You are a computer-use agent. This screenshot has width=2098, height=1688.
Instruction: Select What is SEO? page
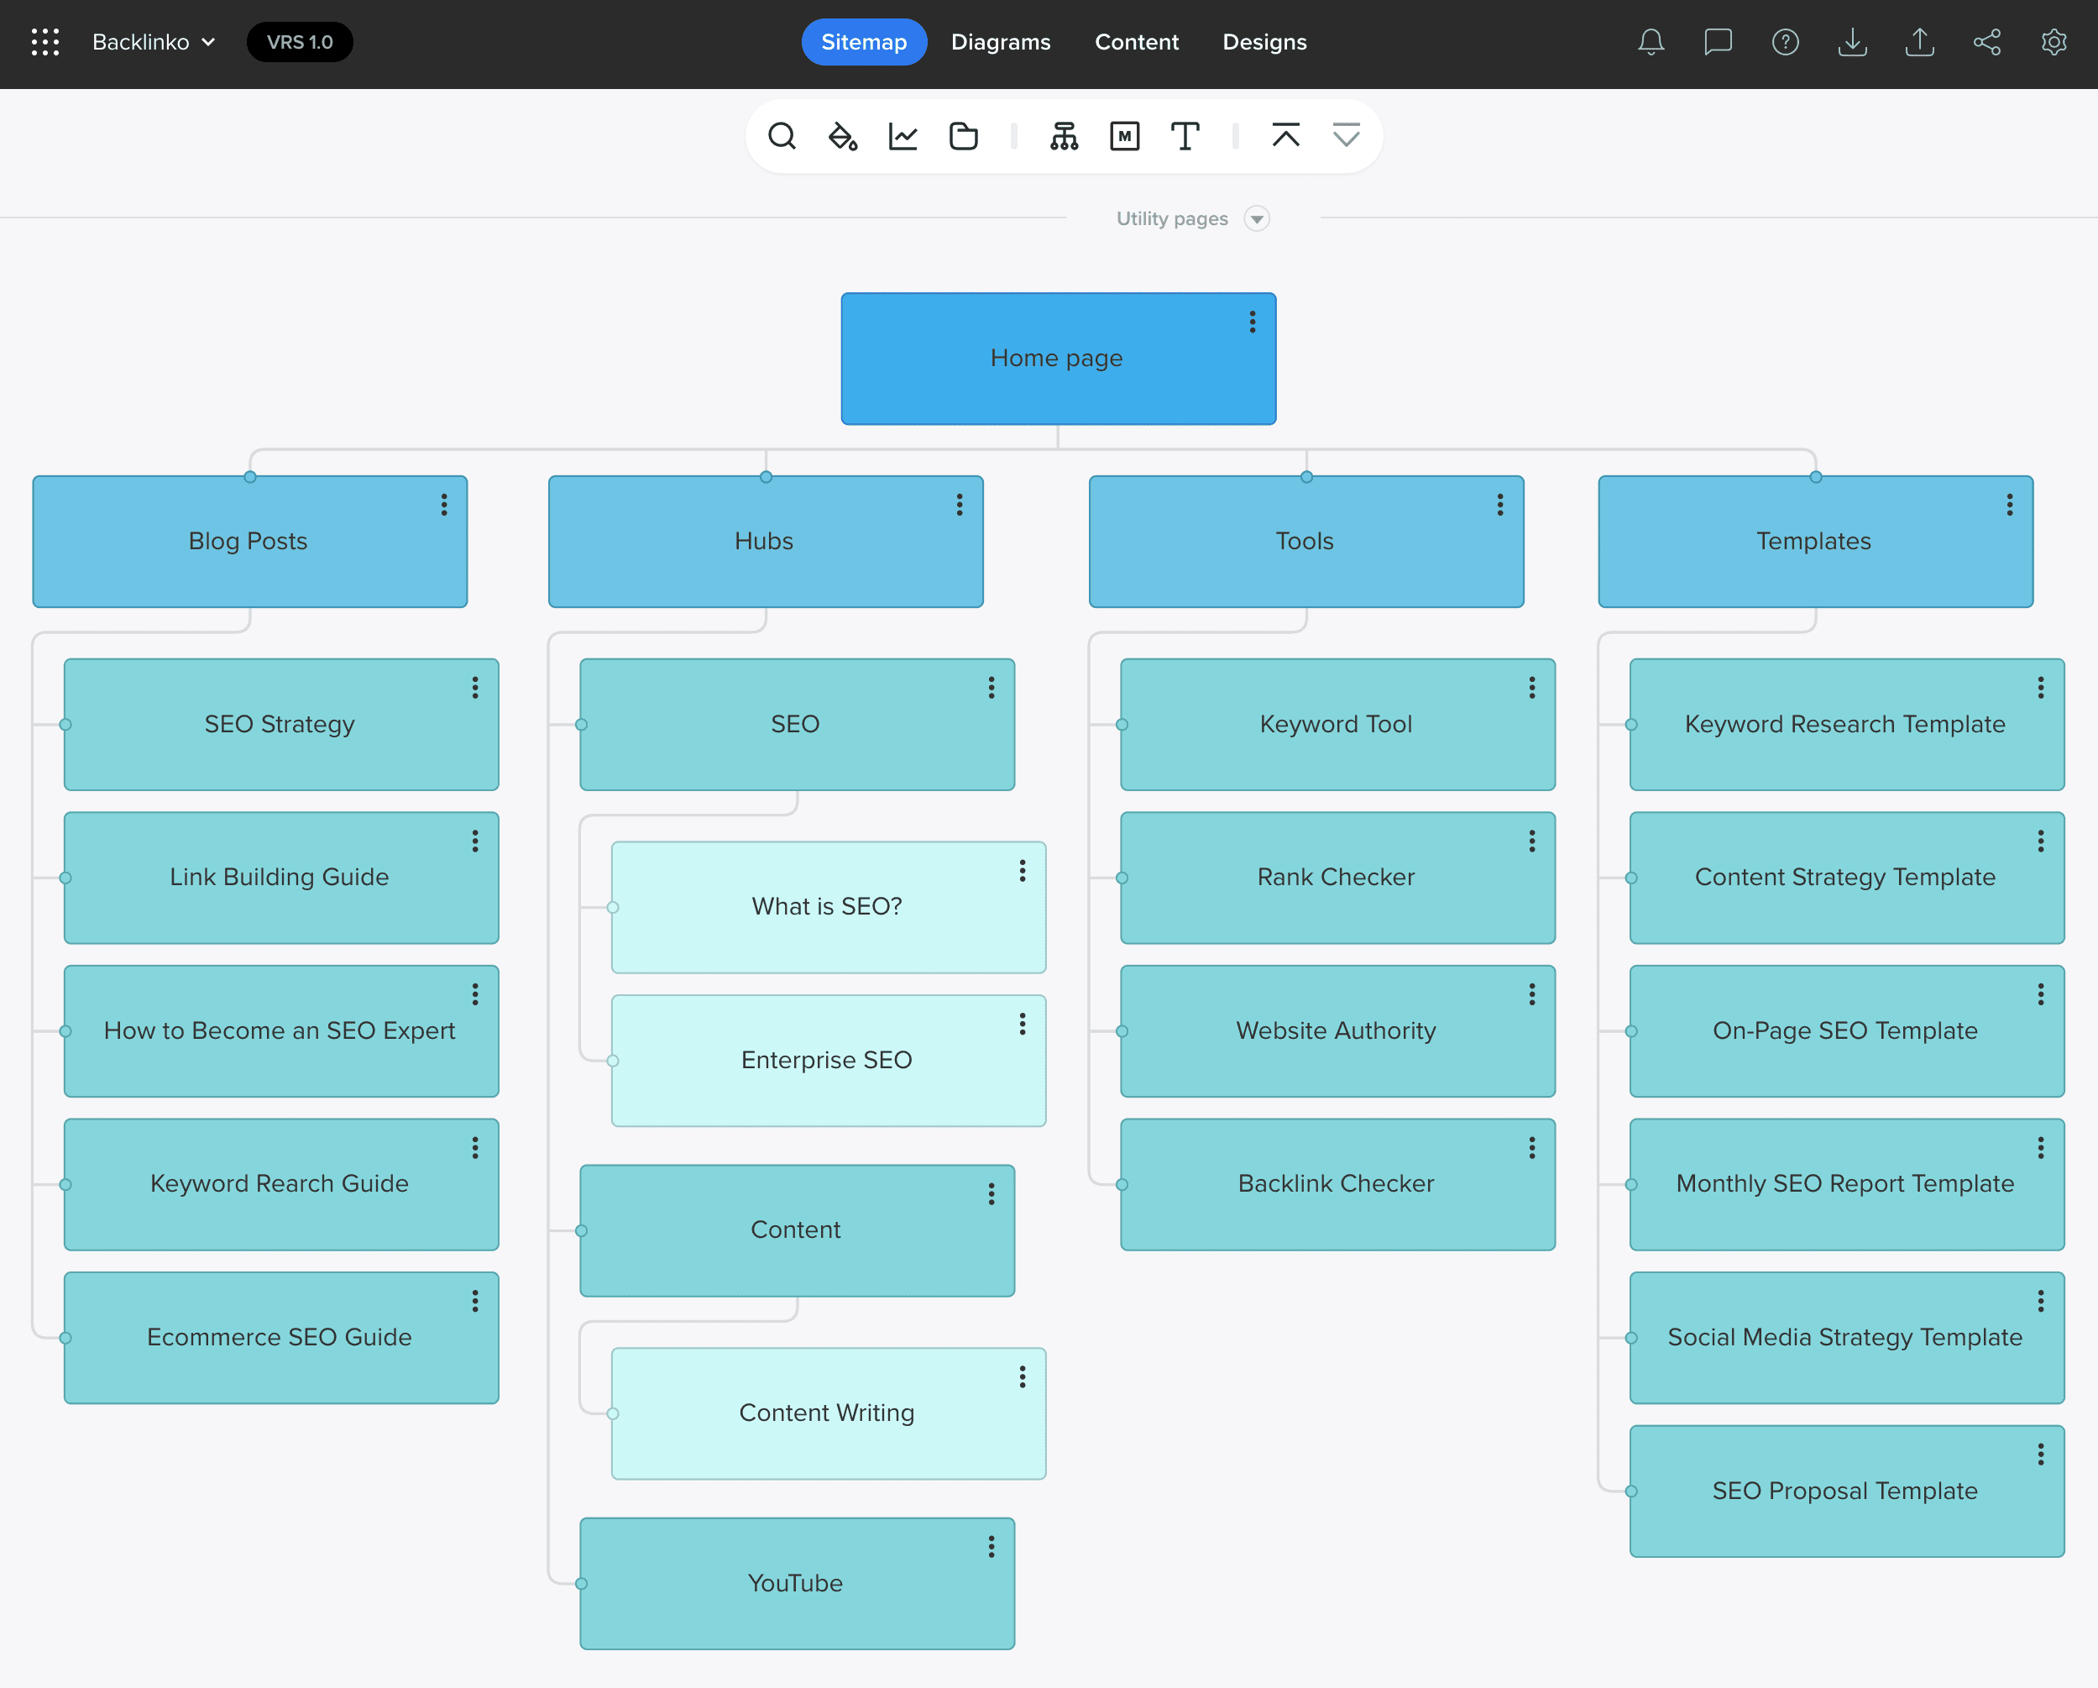tap(828, 907)
